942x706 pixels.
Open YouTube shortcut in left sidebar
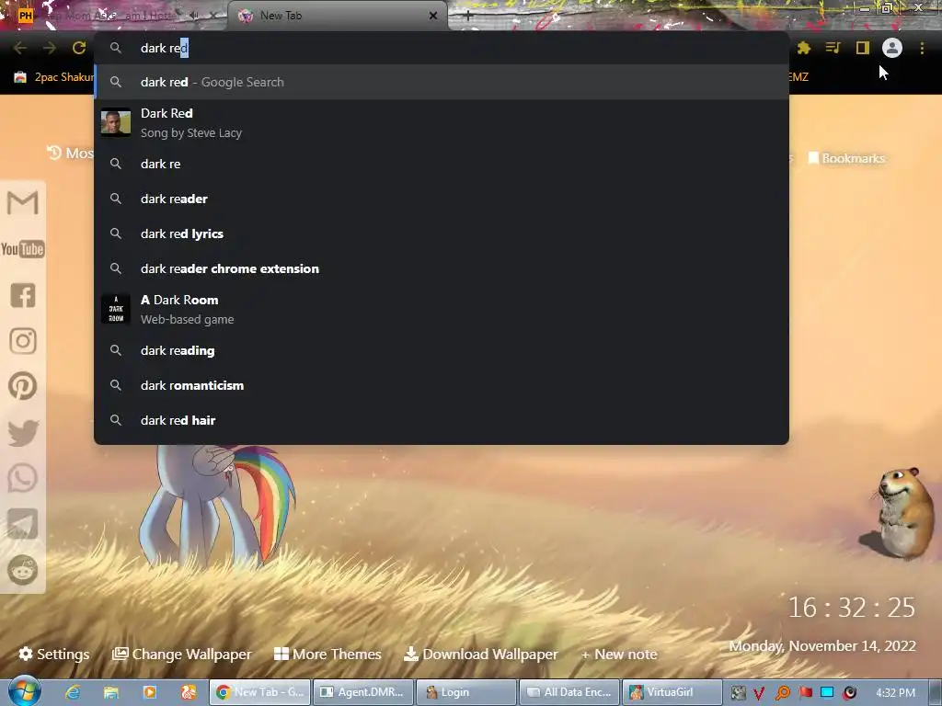click(23, 249)
